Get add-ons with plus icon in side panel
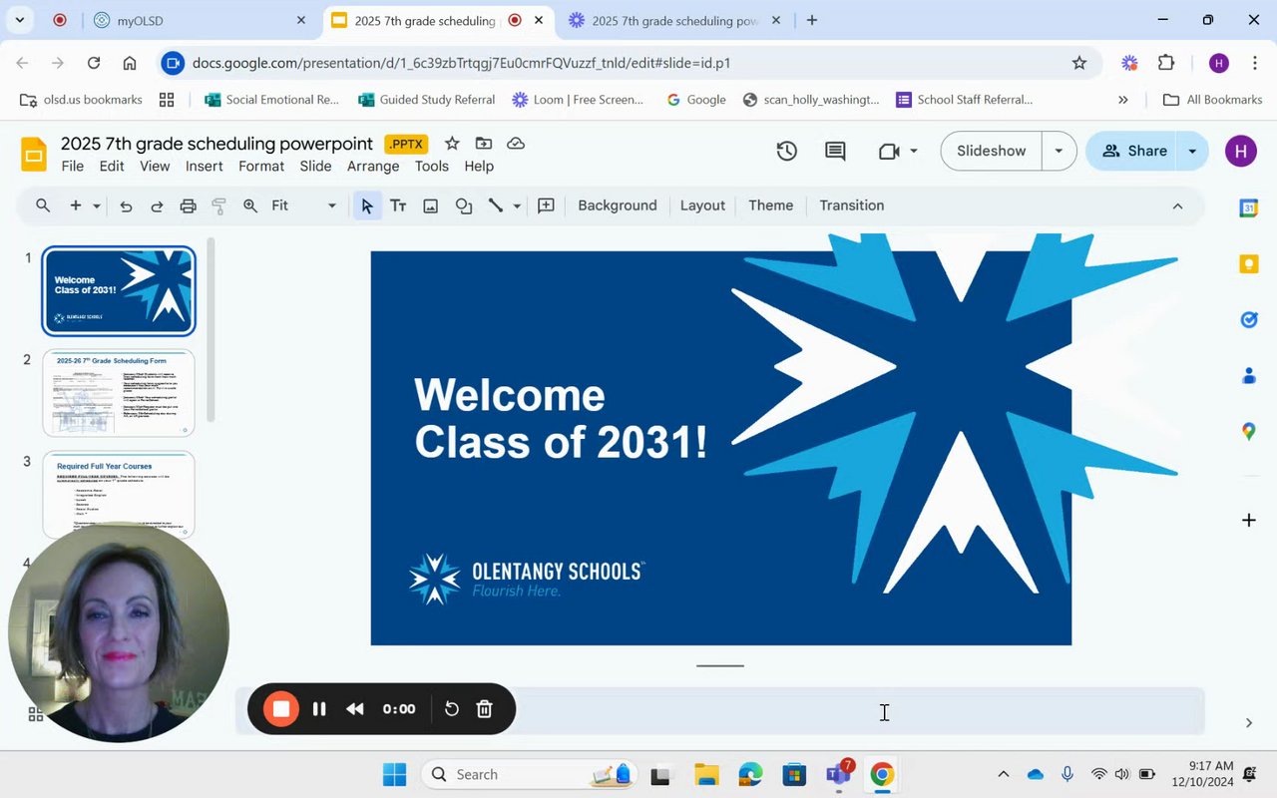The width and height of the screenshot is (1277, 798). (x=1248, y=520)
